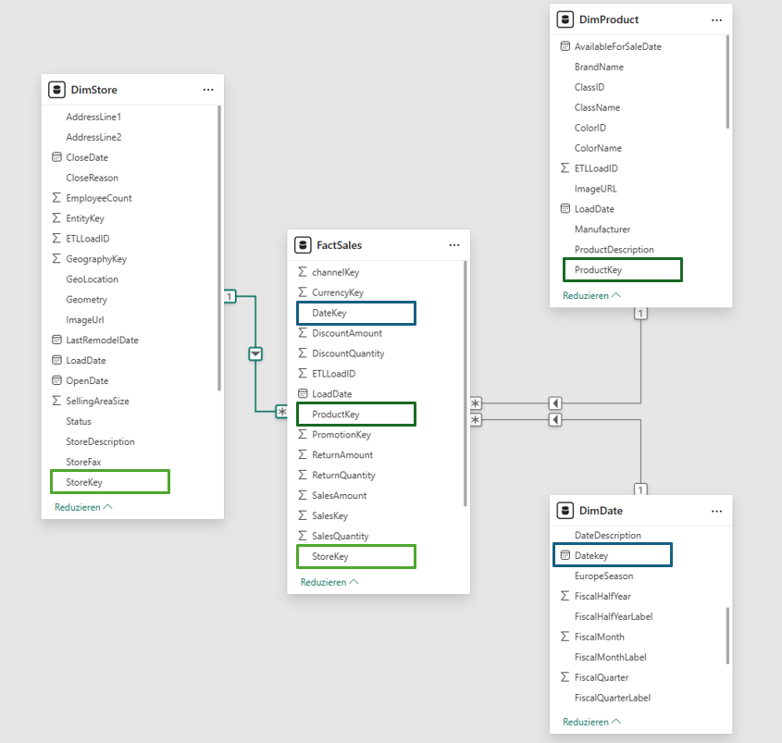Select the DateKey field in FactSales
This screenshot has width=782, height=743.
click(x=356, y=313)
